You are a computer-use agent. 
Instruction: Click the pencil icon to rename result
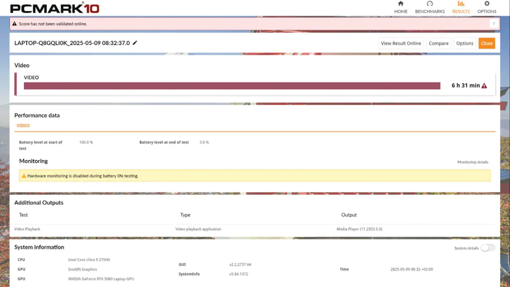[135, 43]
